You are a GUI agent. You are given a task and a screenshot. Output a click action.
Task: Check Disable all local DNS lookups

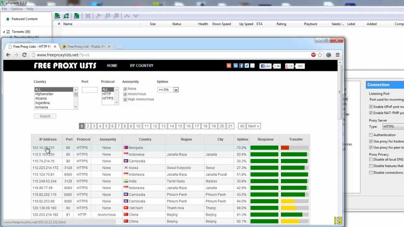coord(371,160)
